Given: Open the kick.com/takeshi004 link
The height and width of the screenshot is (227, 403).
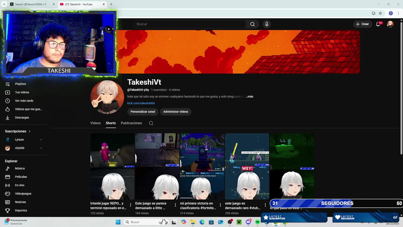Looking at the screenshot, I should [x=141, y=103].
